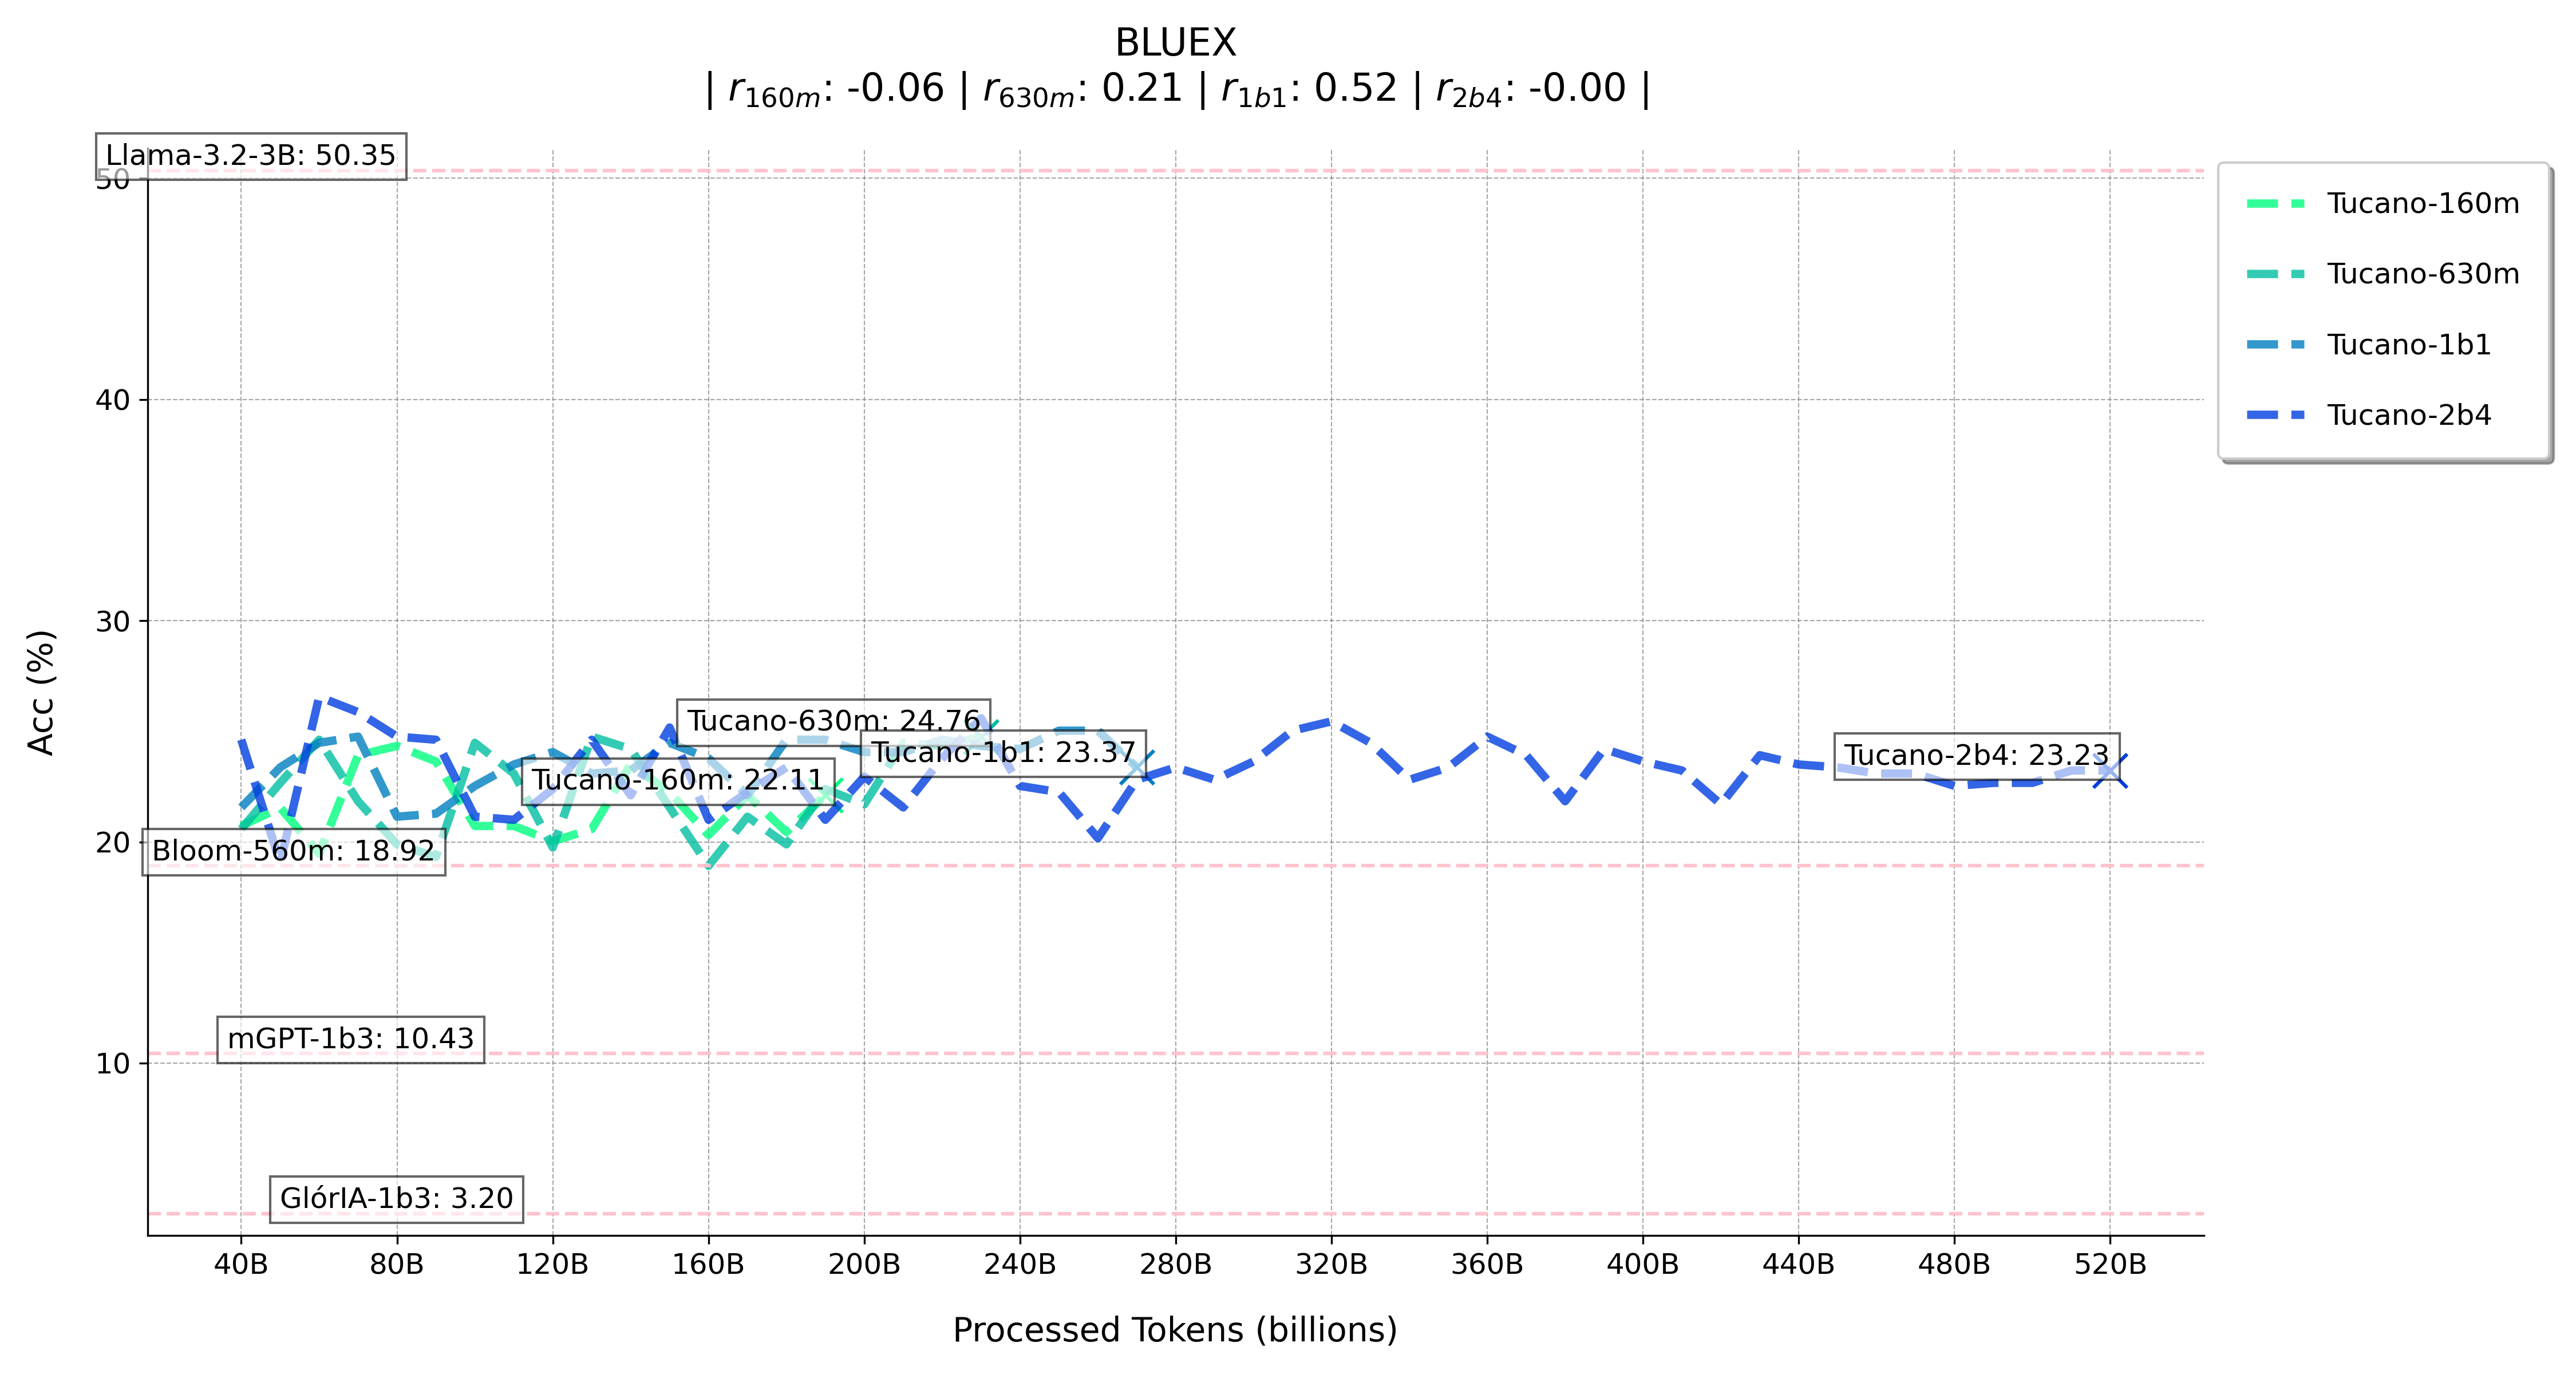Click the Tucano-2b4: 23.23 annotation
Screen dimensions: 2576x1374
tap(1977, 755)
